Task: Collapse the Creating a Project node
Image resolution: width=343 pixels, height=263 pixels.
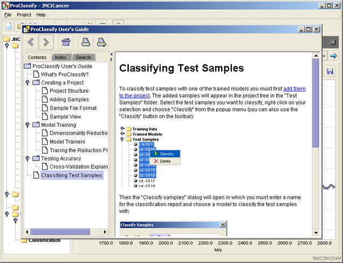Action: pos(28,82)
